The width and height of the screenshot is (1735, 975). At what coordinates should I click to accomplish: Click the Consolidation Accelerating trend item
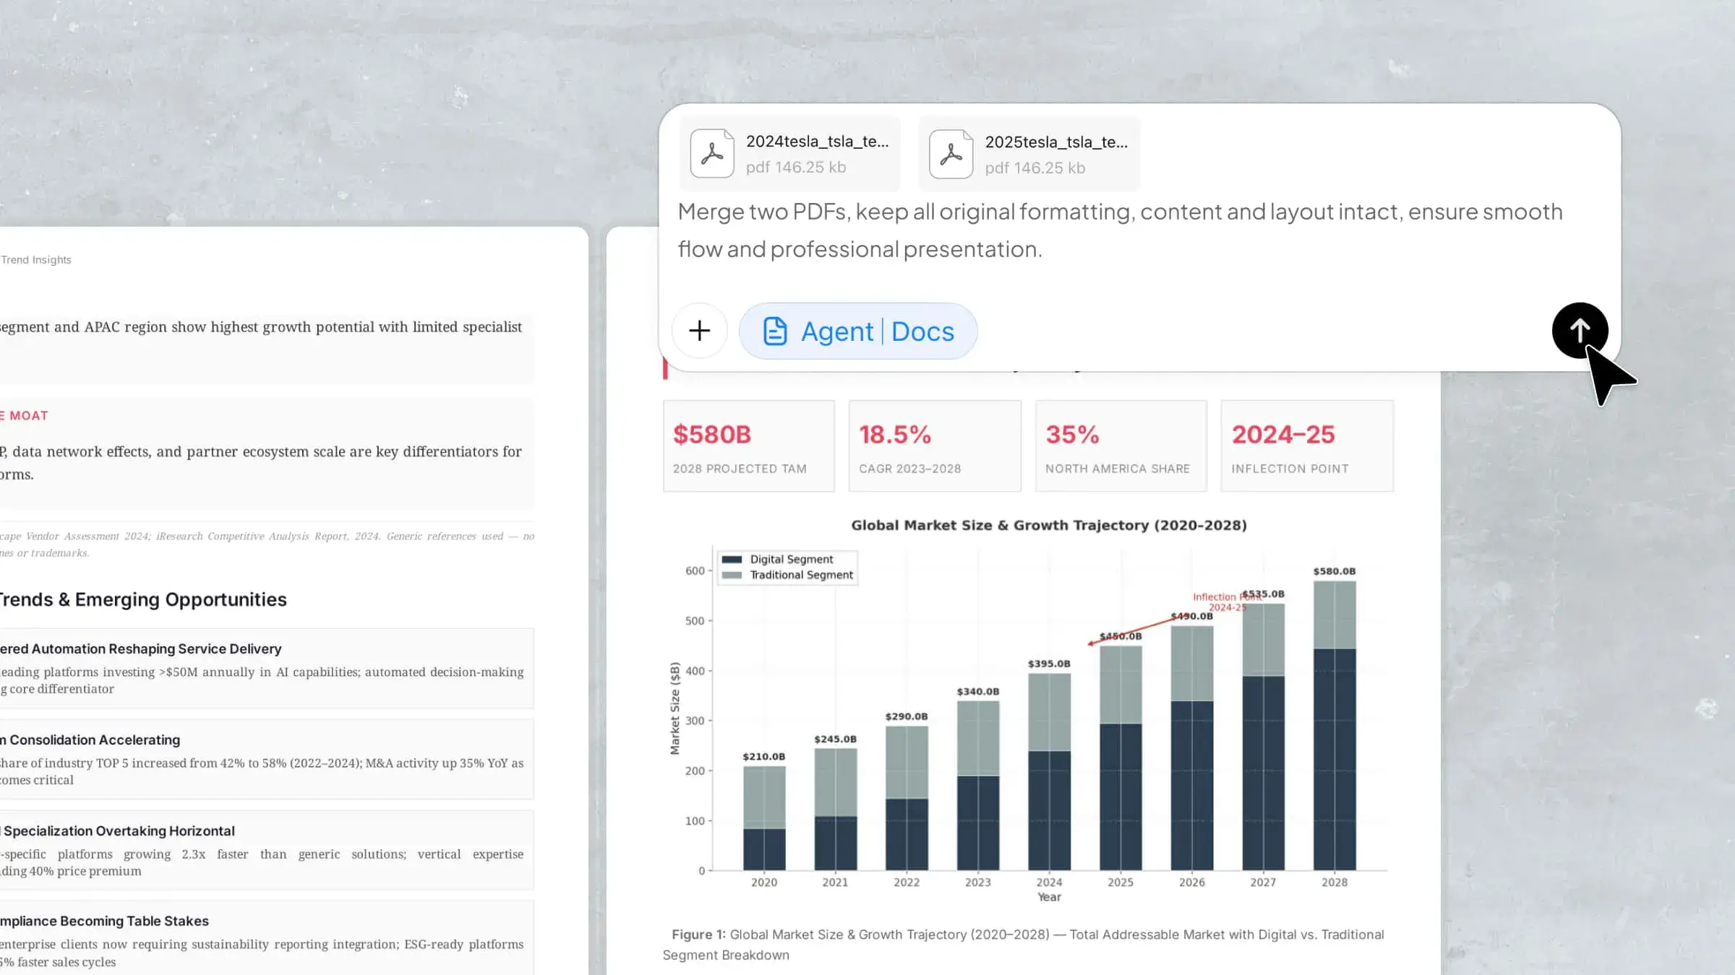(x=266, y=758)
